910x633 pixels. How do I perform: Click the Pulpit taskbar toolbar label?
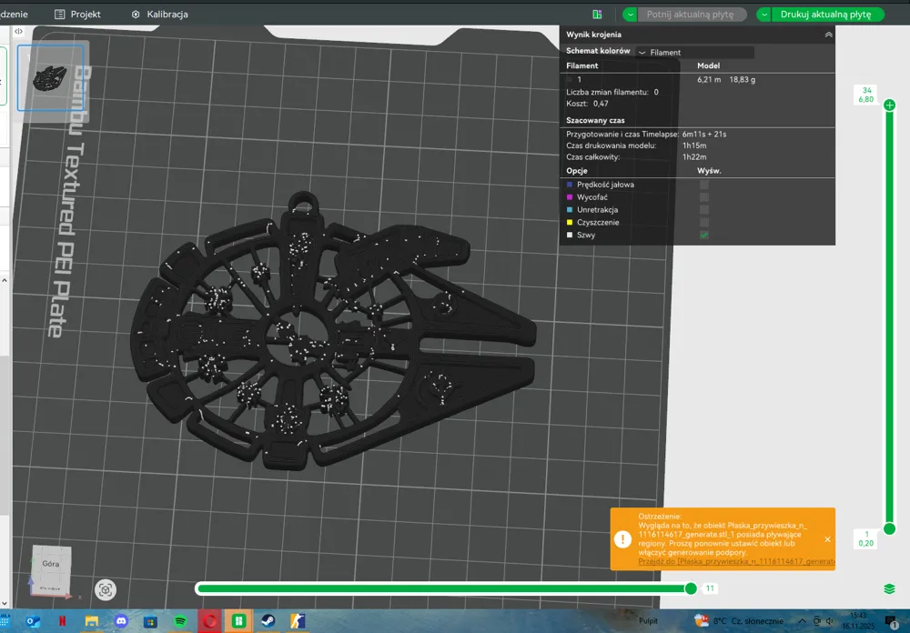click(x=648, y=621)
